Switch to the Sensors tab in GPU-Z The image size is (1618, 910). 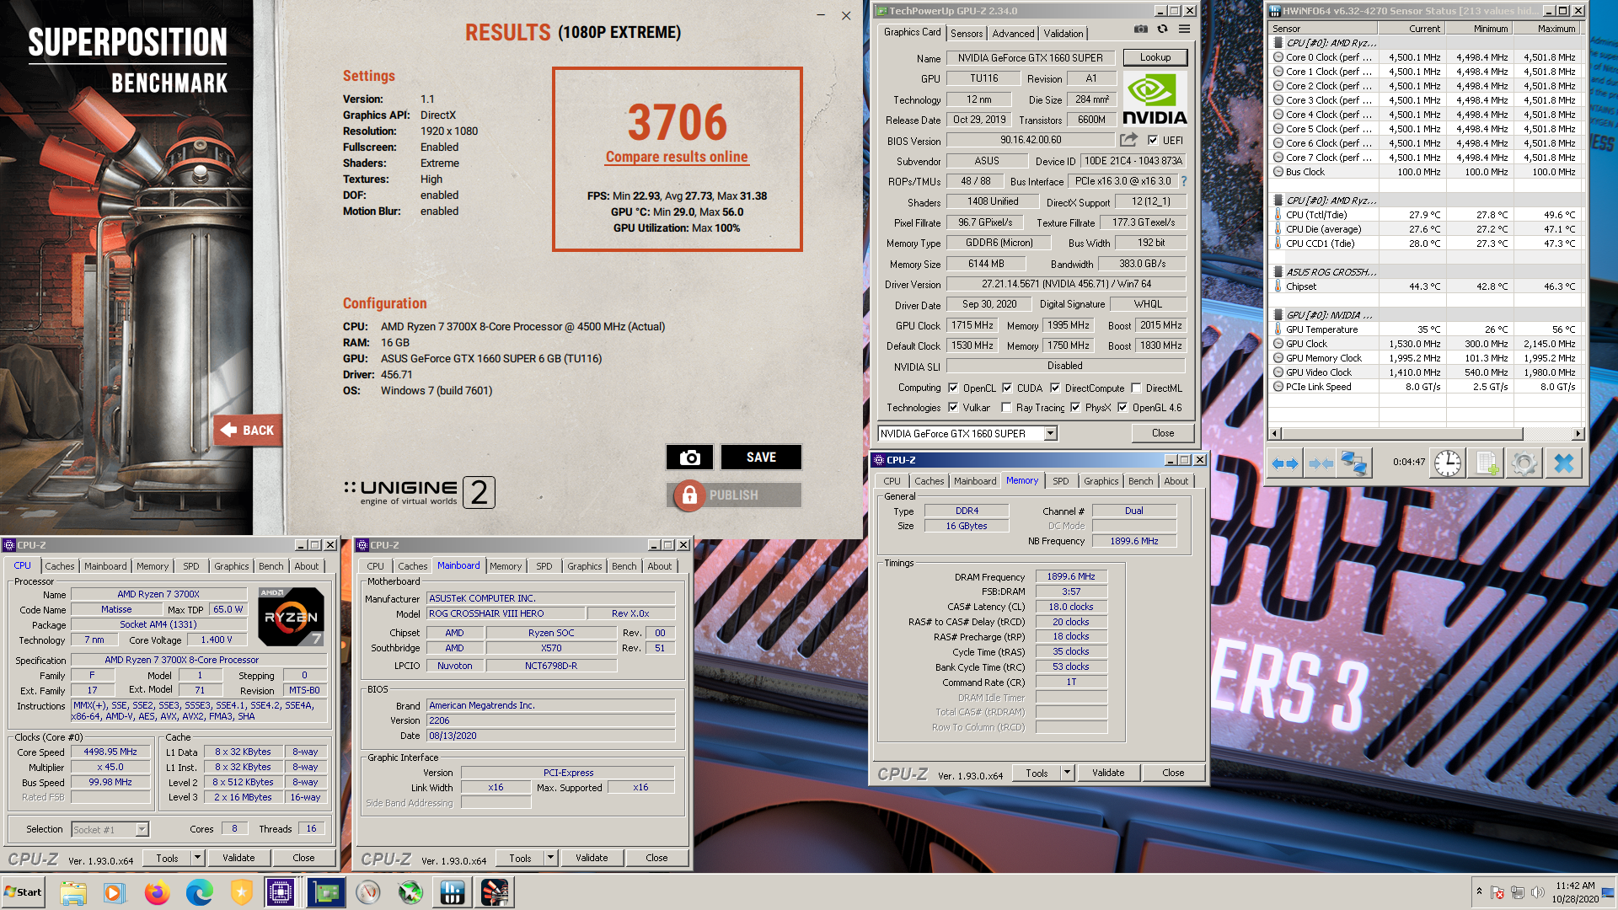pos(967,33)
